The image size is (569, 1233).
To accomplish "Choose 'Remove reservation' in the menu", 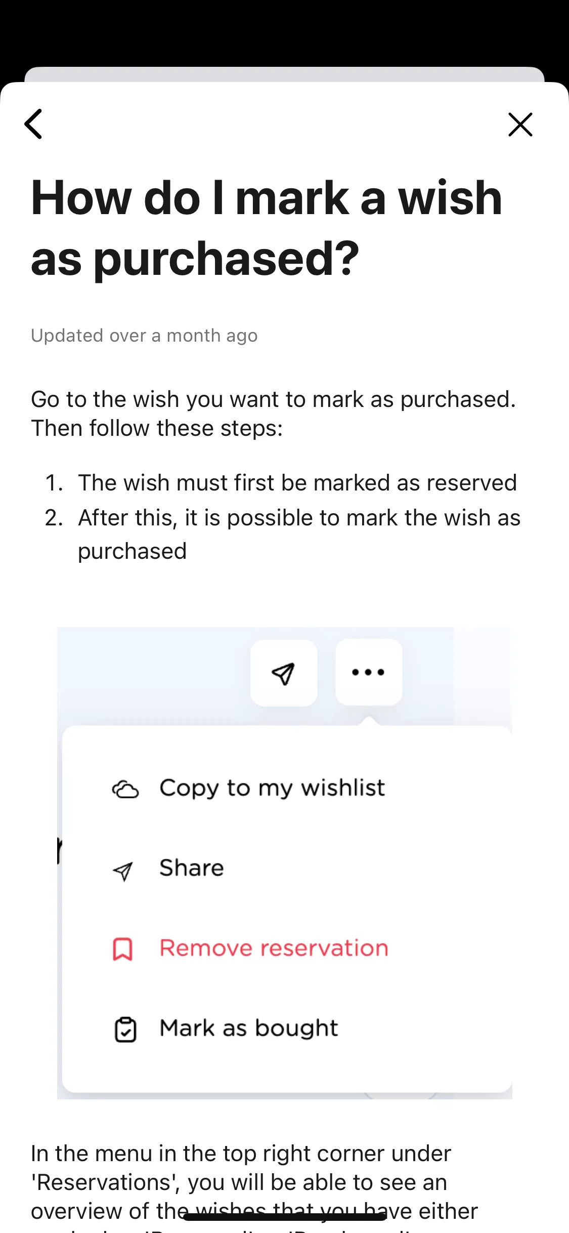I will (x=274, y=948).
